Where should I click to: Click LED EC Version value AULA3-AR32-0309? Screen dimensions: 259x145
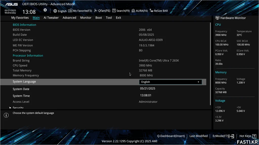click(x=151, y=40)
